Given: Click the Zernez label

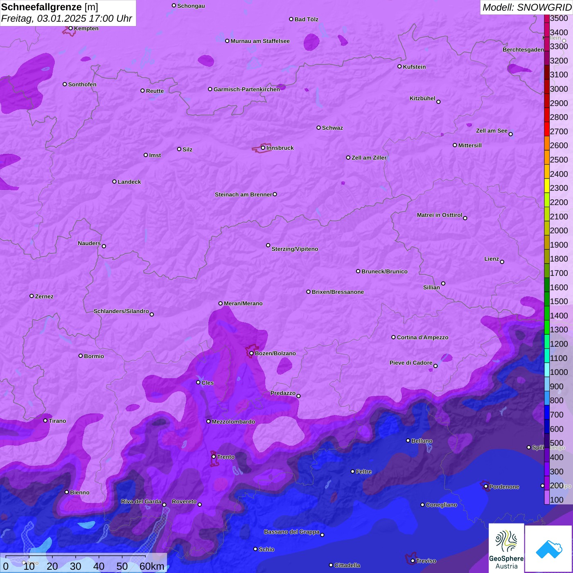Looking at the screenshot, I should [44, 296].
